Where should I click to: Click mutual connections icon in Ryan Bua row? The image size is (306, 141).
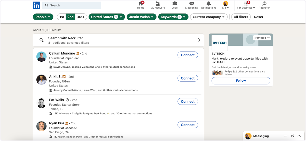[51, 137]
